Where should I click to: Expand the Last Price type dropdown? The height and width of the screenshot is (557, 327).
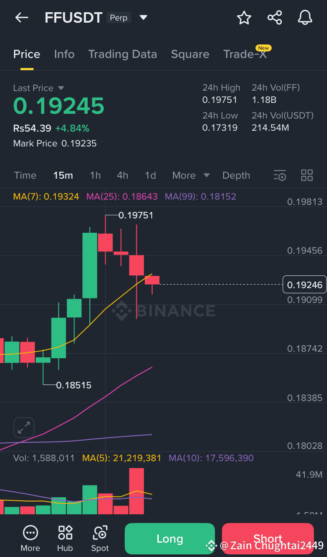61,88
